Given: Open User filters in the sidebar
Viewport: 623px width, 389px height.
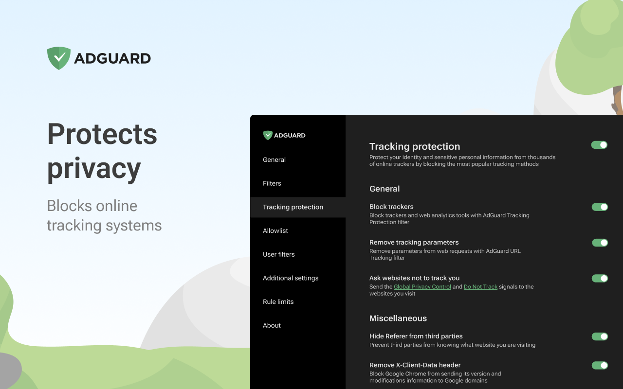Looking at the screenshot, I should click(x=279, y=254).
